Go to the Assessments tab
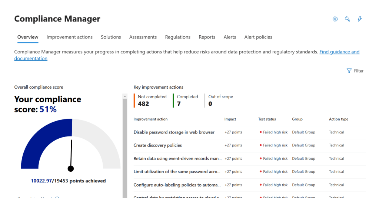 pos(143,37)
